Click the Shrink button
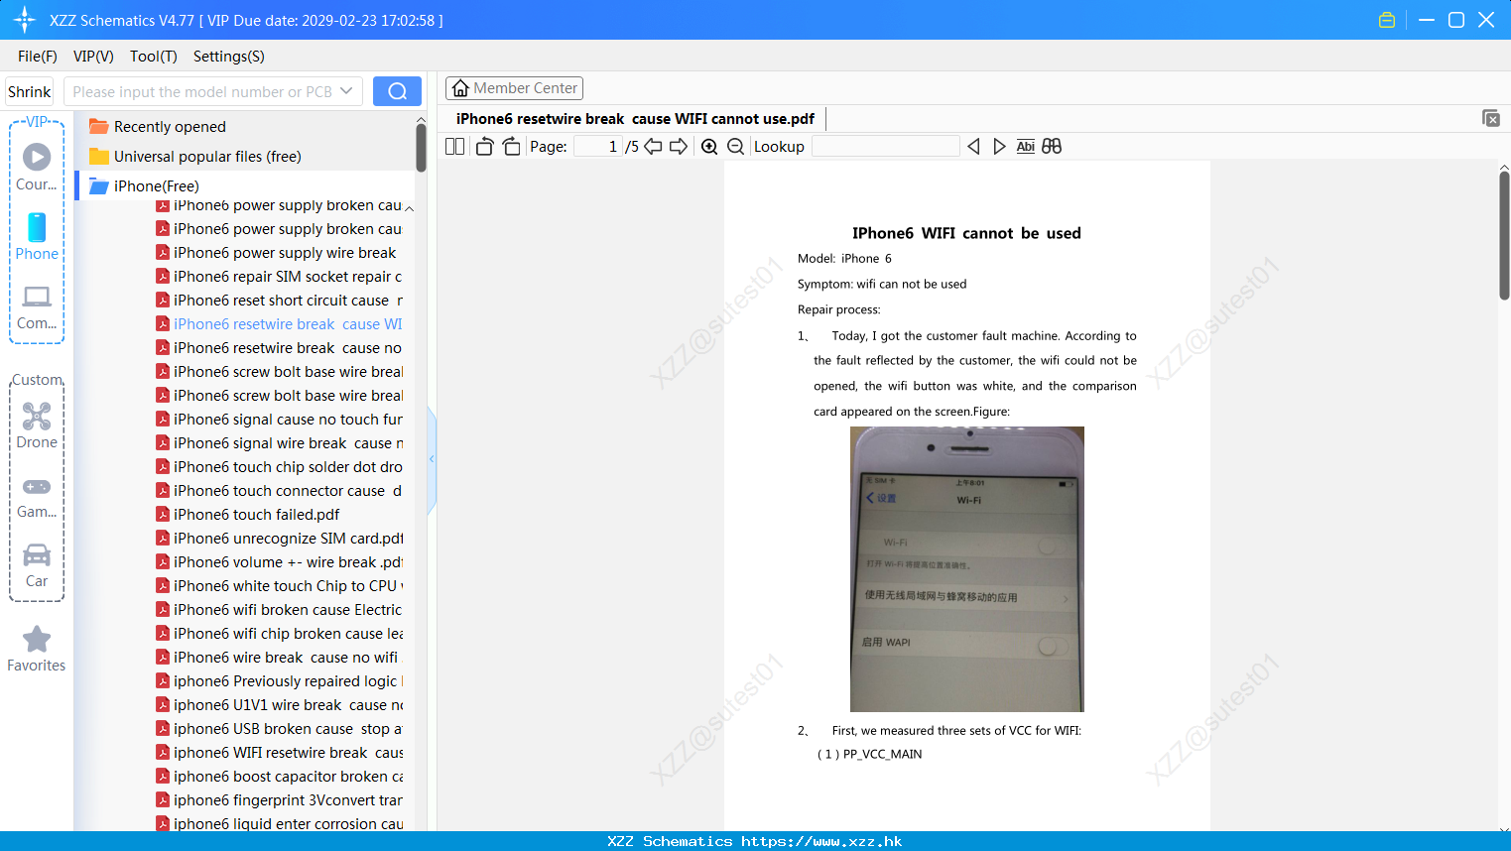 (30, 91)
